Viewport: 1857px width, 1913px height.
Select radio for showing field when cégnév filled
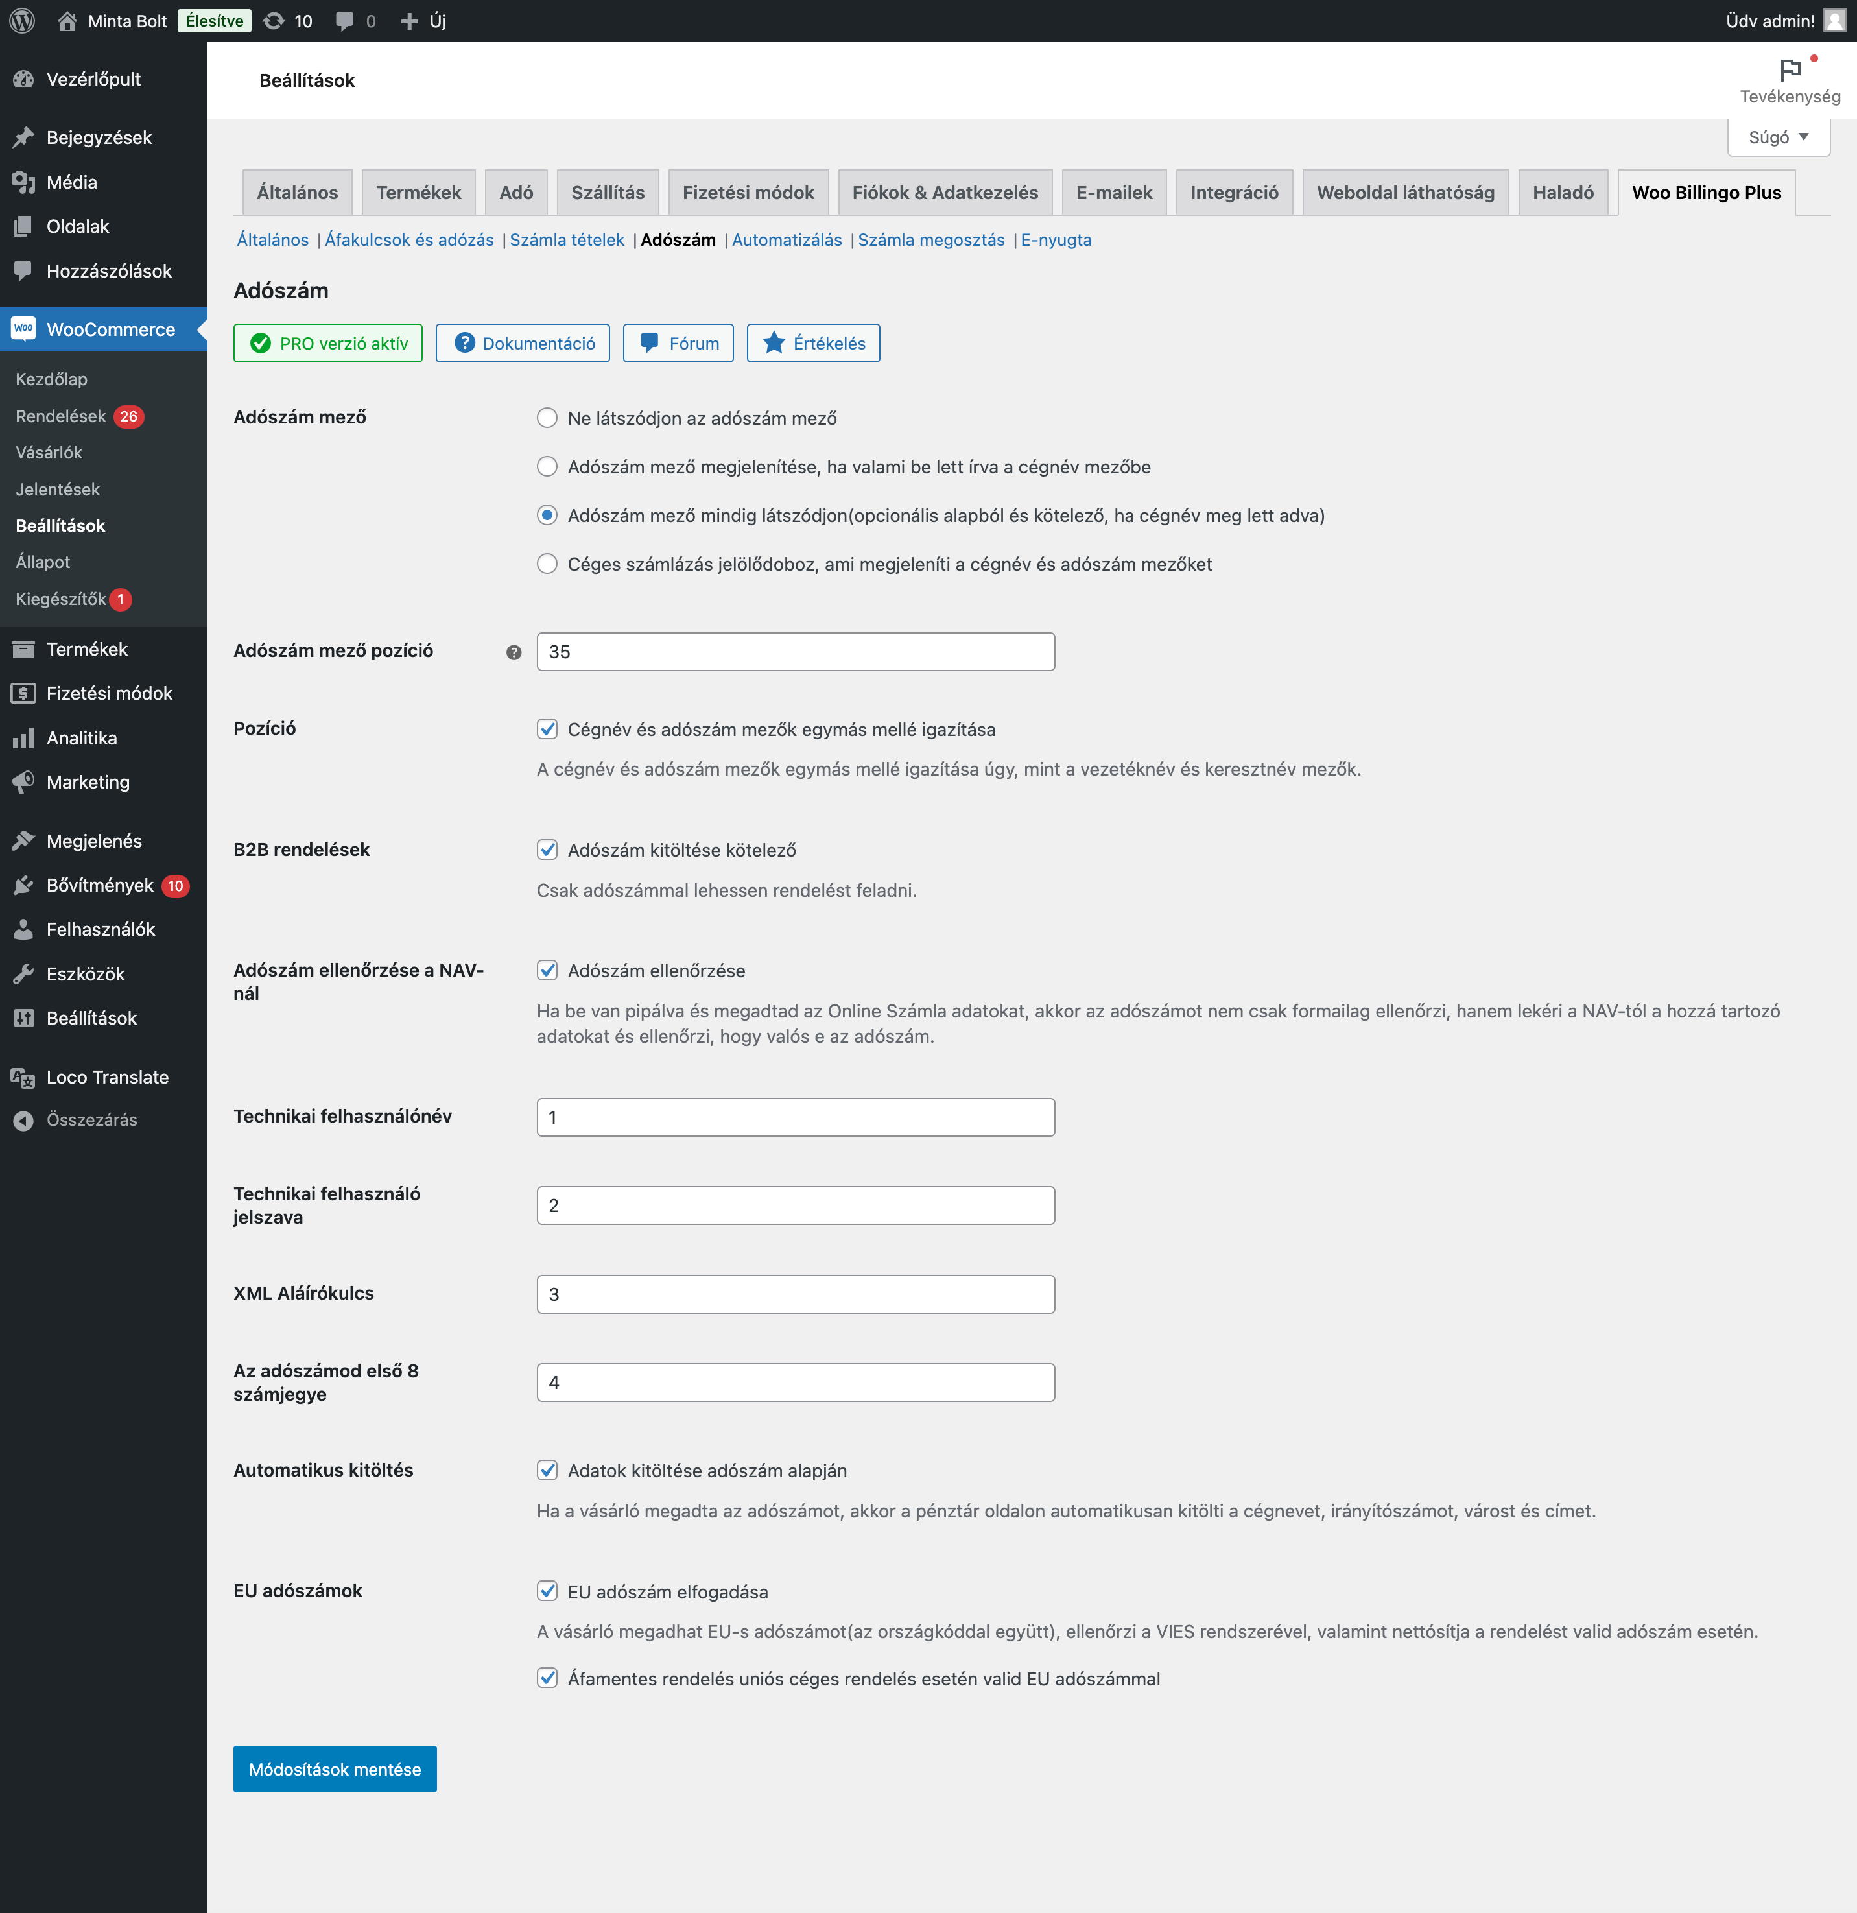[x=547, y=466]
